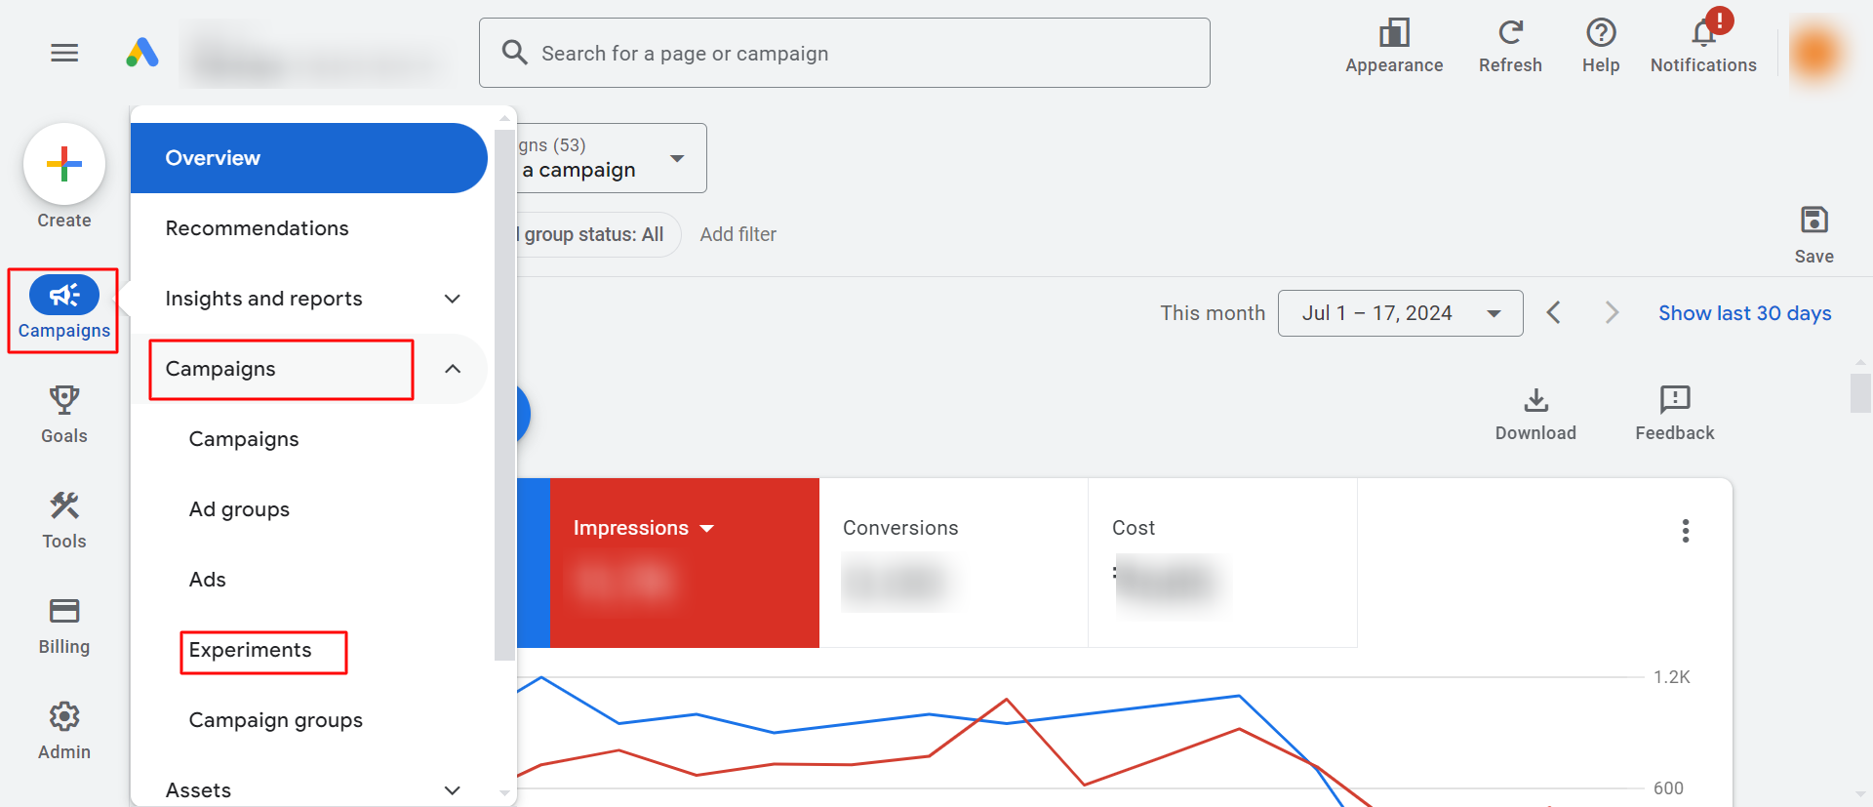Open the Feedback dialog
1873x807 pixels.
[x=1675, y=414]
